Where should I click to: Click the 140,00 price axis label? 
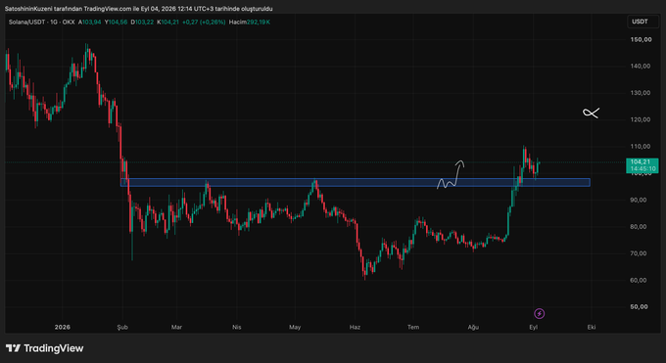[x=641, y=67]
